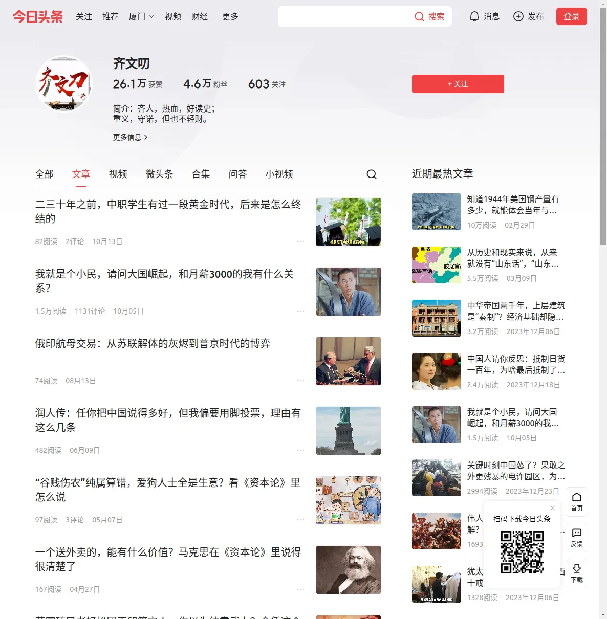Open hot article 中华帝国两千年
607x619 pixels.
tap(516, 311)
